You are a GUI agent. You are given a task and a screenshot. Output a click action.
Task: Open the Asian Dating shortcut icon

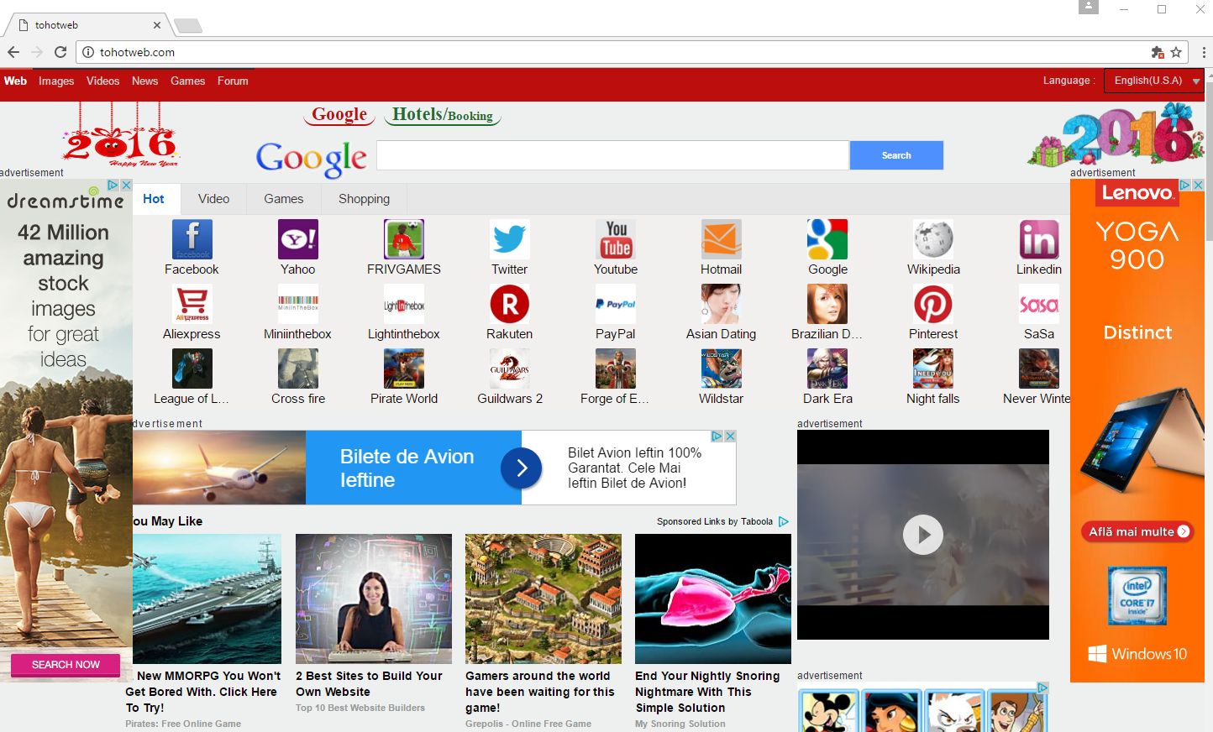pyautogui.click(x=722, y=304)
